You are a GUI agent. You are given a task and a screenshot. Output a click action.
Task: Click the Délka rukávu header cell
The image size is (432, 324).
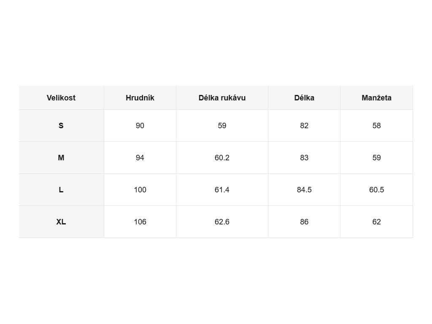point(222,98)
